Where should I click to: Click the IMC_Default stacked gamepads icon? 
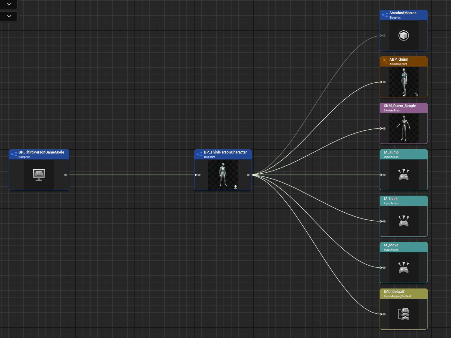click(x=404, y=314)
